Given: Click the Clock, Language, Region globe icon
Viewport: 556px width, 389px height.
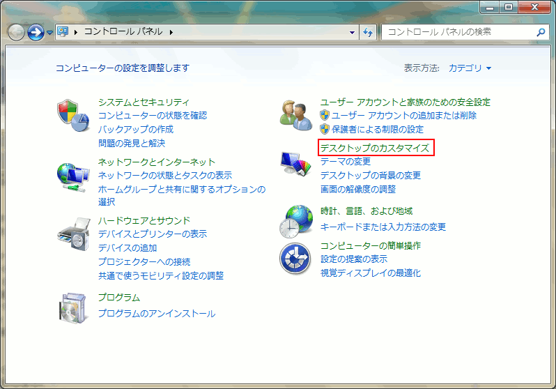Looking at the screenshot, I should tap(295, 221).
